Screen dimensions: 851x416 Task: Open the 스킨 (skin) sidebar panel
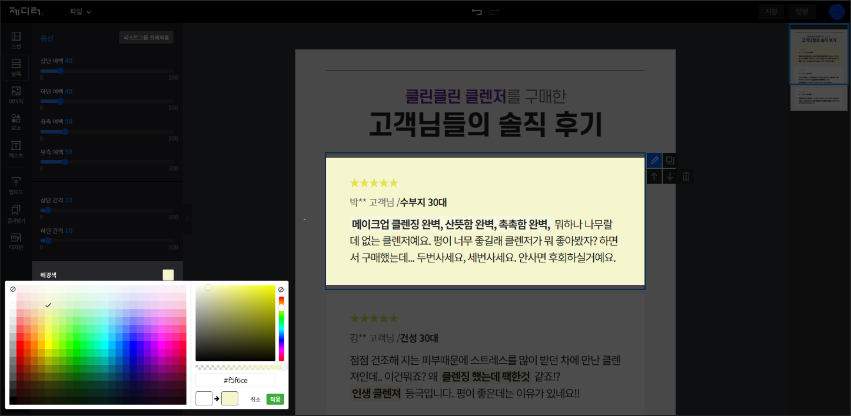click(x=16, y=40)
